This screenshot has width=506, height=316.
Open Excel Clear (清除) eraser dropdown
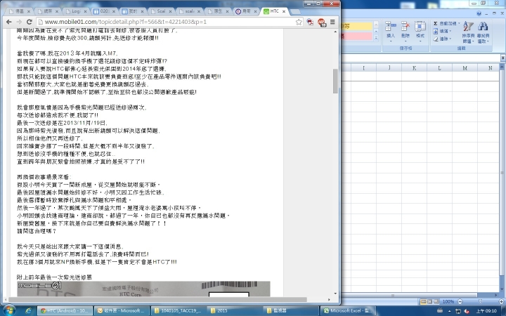click(x=442, y=39)
